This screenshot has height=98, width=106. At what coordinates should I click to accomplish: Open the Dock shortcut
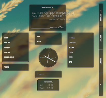[71, 57]
